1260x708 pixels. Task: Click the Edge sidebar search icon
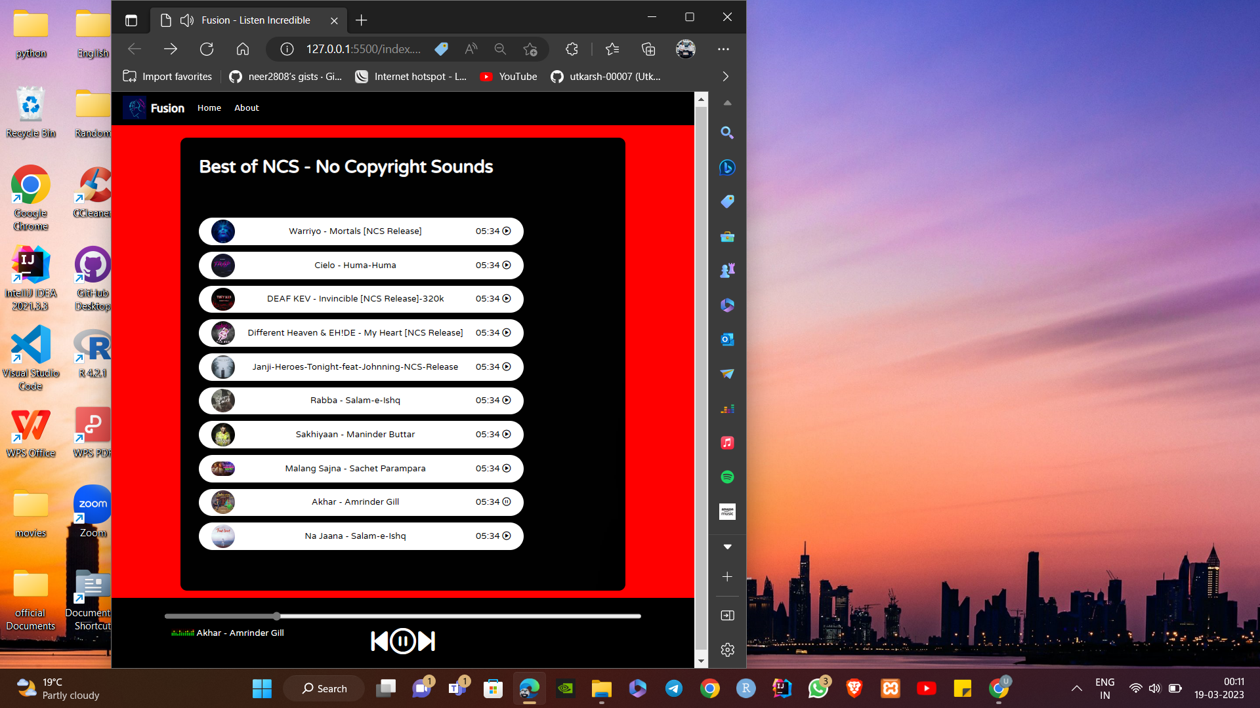click(x=727, y=133)
